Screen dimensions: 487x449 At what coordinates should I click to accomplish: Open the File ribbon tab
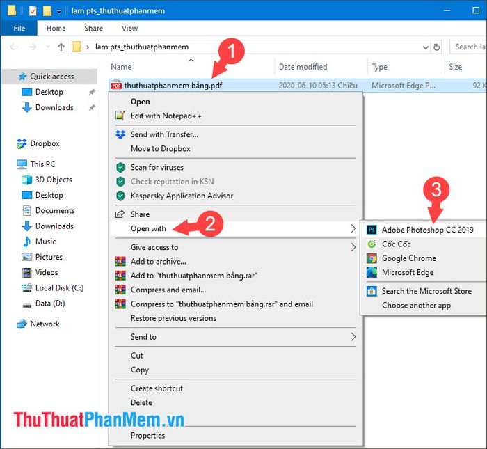point(19,29)
